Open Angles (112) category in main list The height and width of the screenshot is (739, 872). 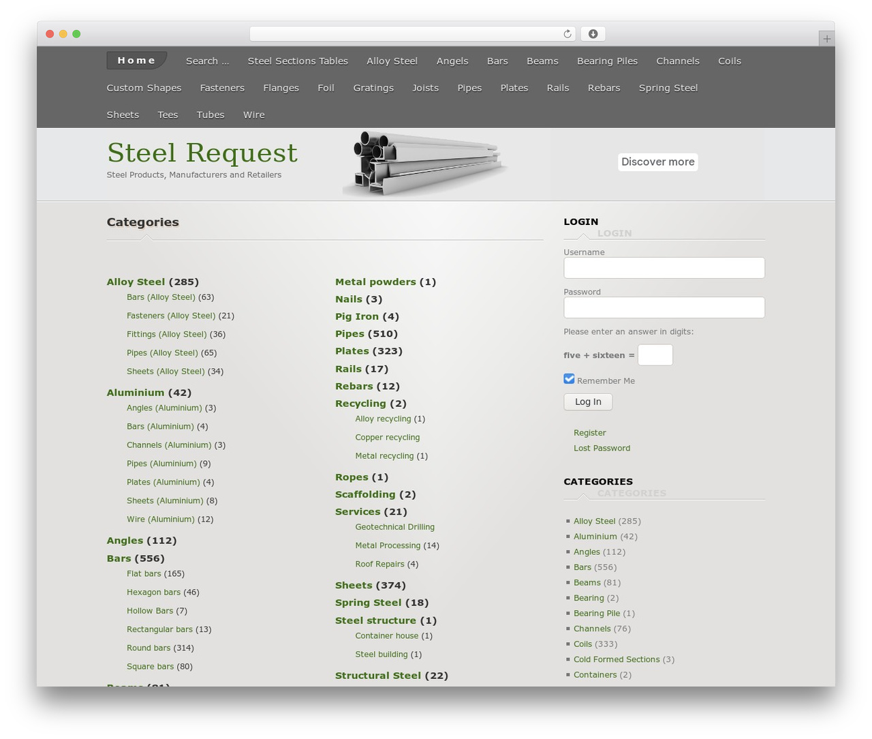coord(142,541)
